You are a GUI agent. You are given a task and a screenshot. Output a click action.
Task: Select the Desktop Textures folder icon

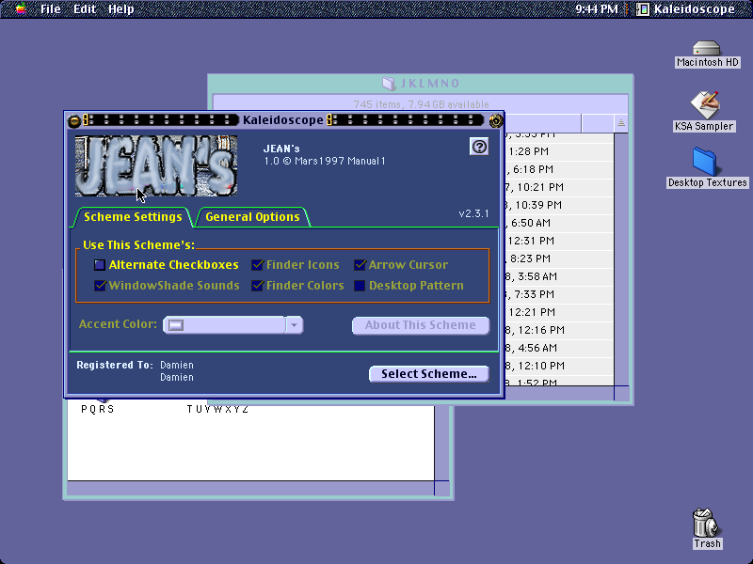[x=704, y=161]
